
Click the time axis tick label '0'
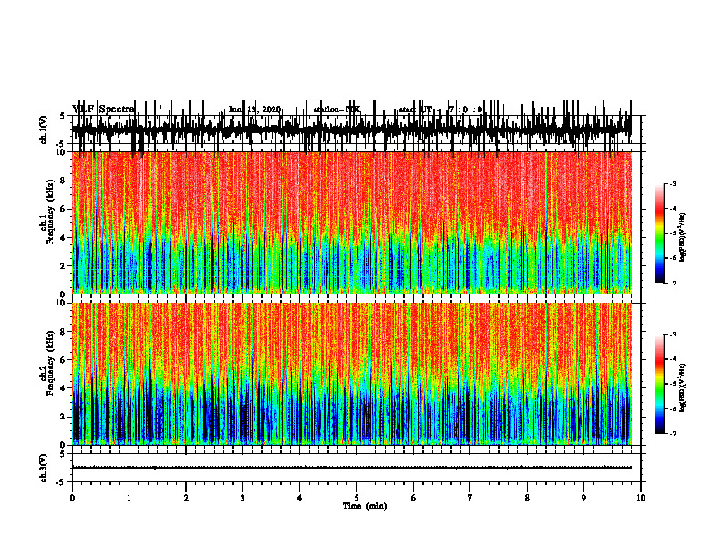[72, 498]
